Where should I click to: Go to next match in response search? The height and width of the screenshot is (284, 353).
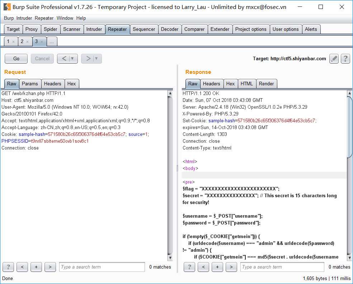click(x=231, y=267)
